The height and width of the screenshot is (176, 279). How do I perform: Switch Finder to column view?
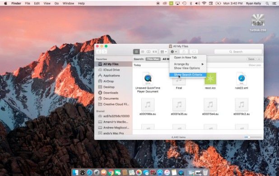149,52
